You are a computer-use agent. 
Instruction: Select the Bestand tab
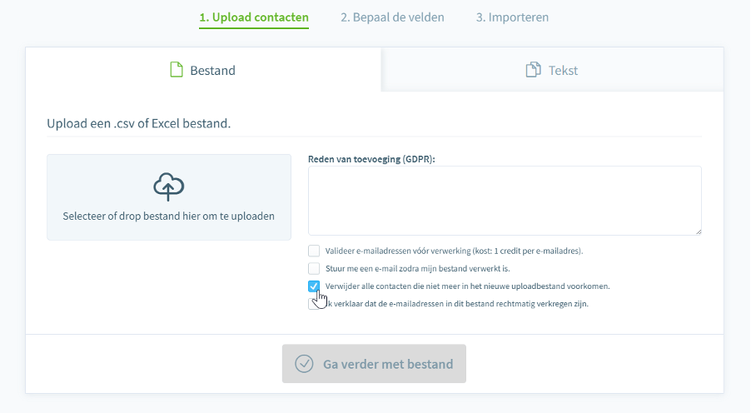tap(203, 70)
